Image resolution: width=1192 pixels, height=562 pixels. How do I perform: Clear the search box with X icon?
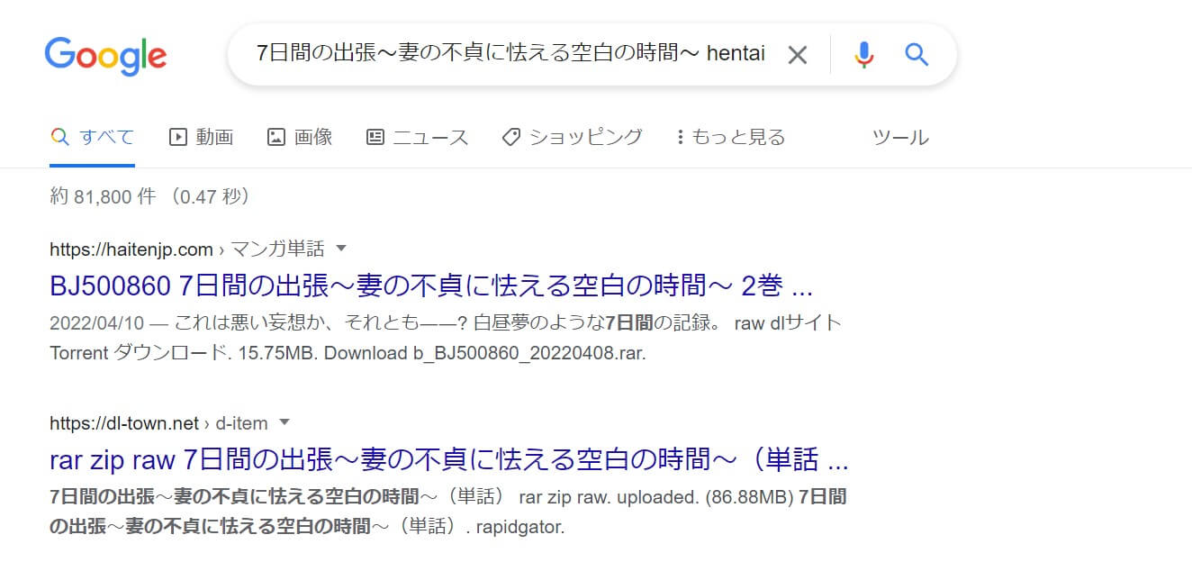(x=798, y=55)
